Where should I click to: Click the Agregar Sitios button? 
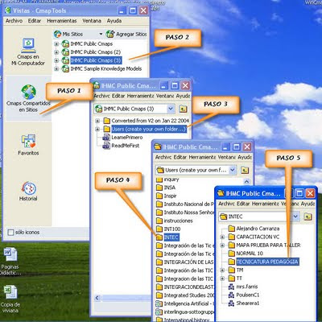[x=126, y=34]
